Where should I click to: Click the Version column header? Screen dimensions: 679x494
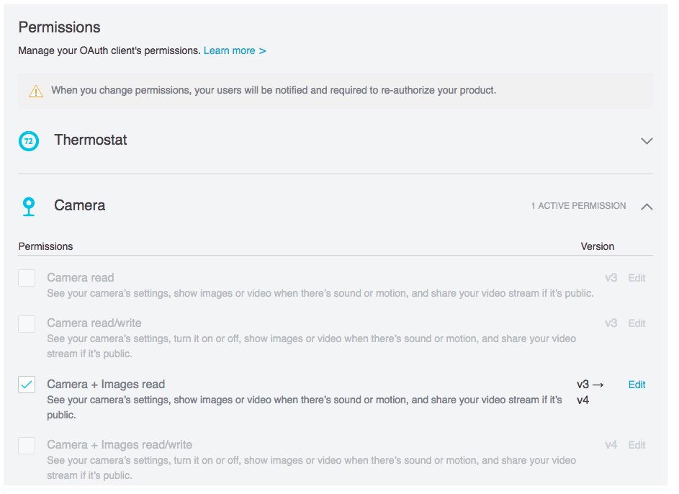tap(597, 246)
